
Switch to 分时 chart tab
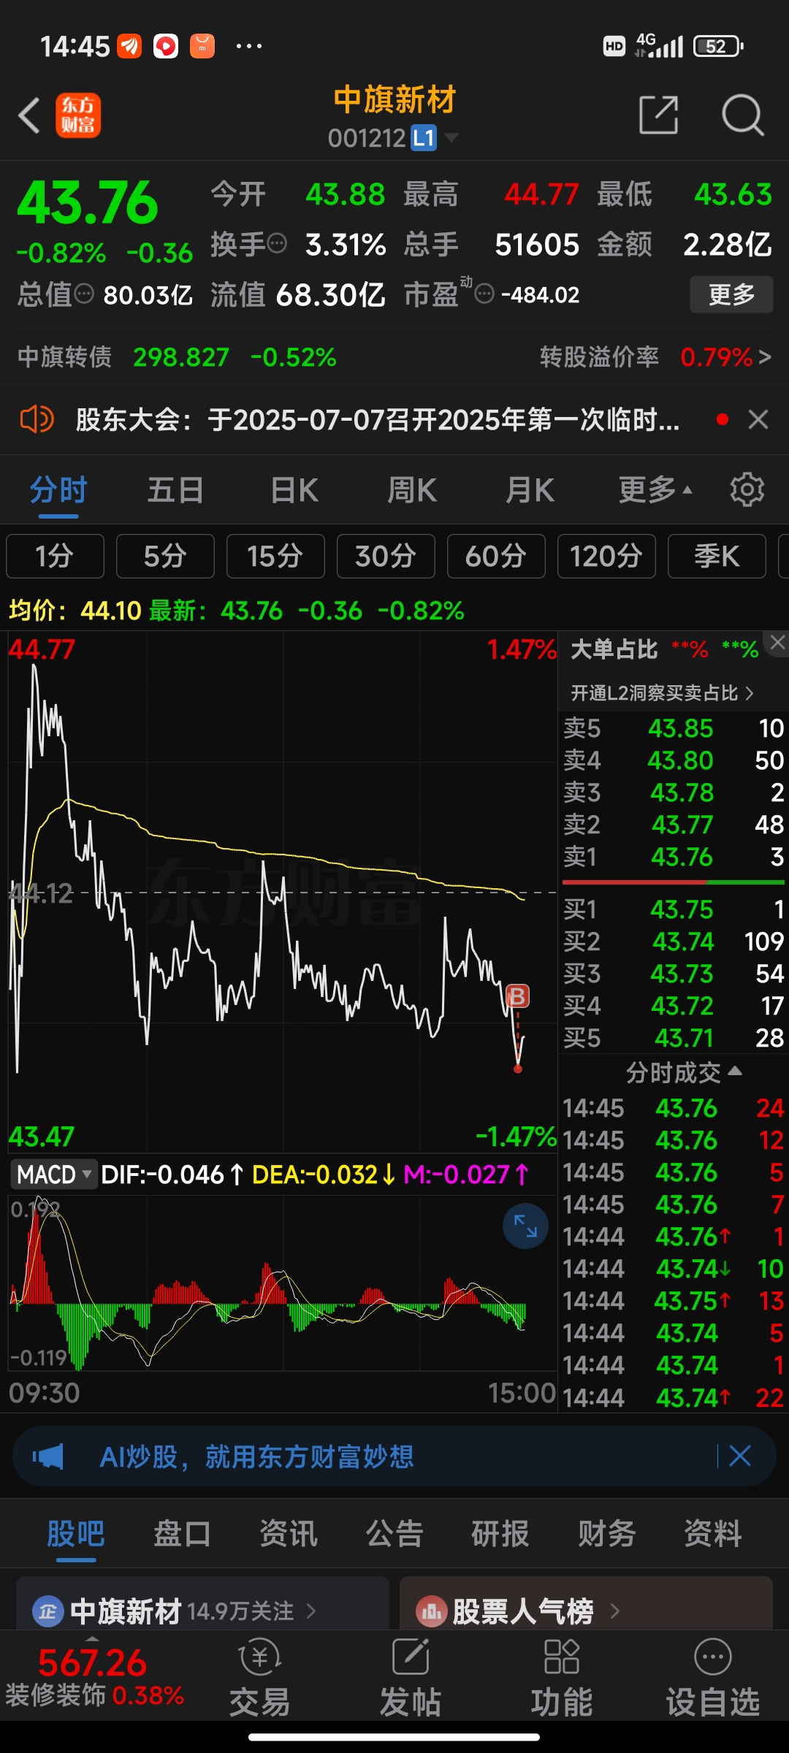pos(58,489)
